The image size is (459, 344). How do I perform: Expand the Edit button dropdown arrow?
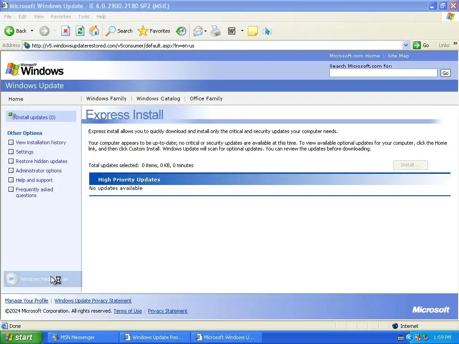pyautogui.click(x=242, y=31)
